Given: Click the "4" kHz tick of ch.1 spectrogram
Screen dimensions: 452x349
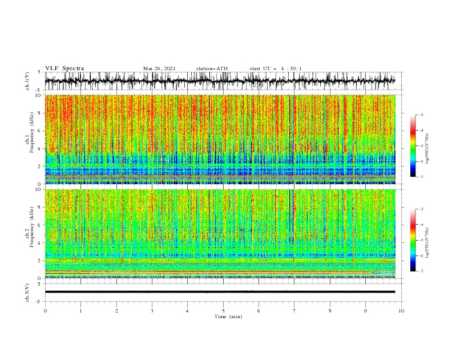Looking at the screenshot, I should tap(40, 149).
